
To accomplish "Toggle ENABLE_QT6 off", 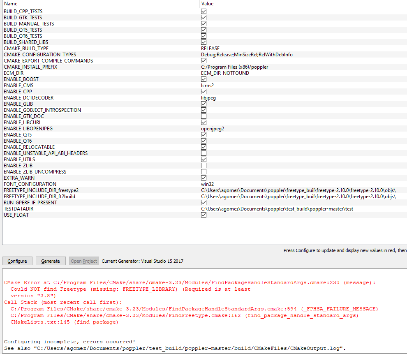I will coord(203,141).
